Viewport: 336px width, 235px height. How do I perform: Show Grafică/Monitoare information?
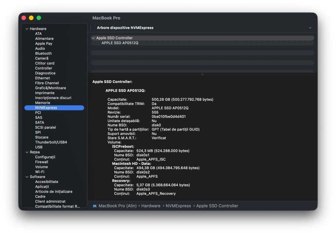click(51, 88)
